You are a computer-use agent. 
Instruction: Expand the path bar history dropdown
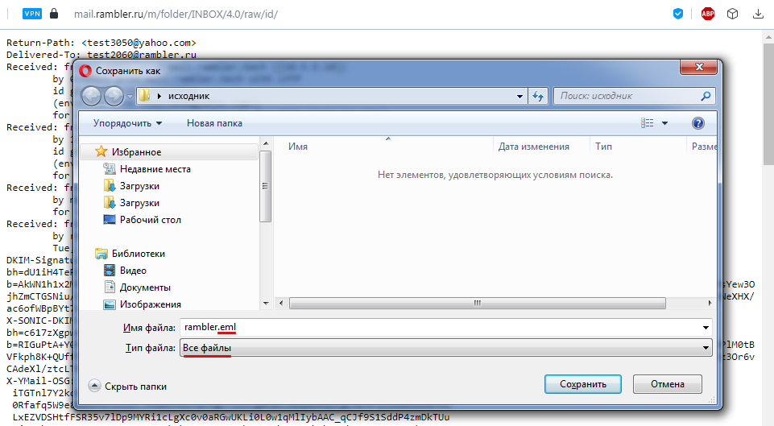[519, 97]
